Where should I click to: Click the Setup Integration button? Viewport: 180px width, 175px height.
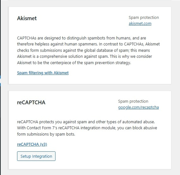(x=36, y=156)
